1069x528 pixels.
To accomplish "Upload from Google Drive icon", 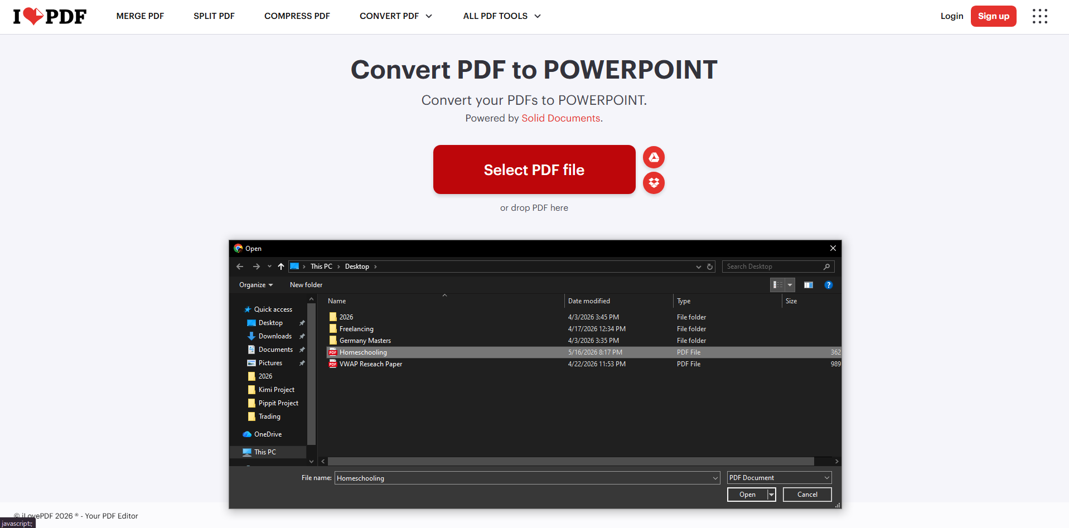I will coord(654,157).
